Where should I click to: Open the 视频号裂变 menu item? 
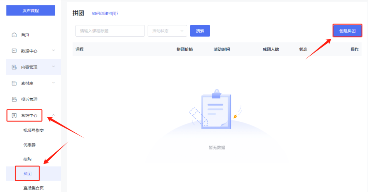[x=33, y=131]
